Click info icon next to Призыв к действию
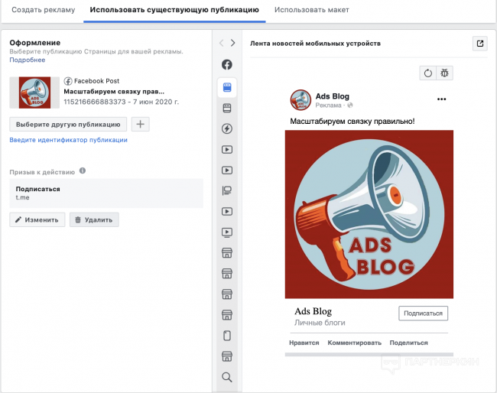Image resolution: width=497 pixels, height=393 pixels. tap(83, 171)
